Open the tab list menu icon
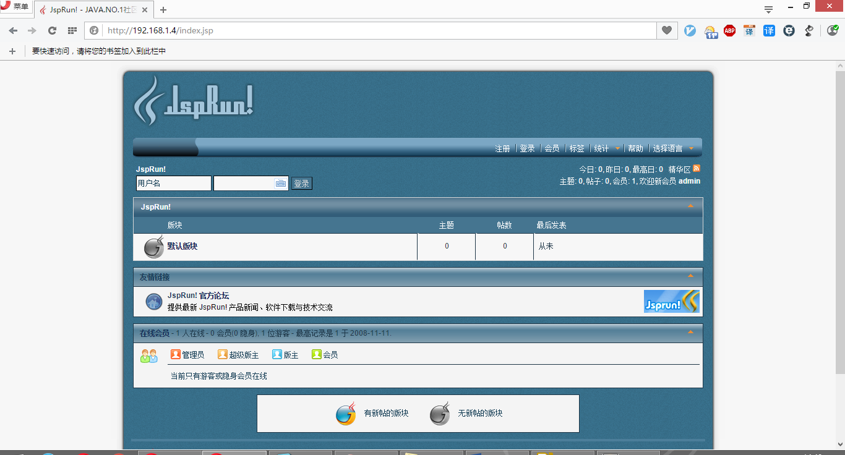 [x=769, y=9]
